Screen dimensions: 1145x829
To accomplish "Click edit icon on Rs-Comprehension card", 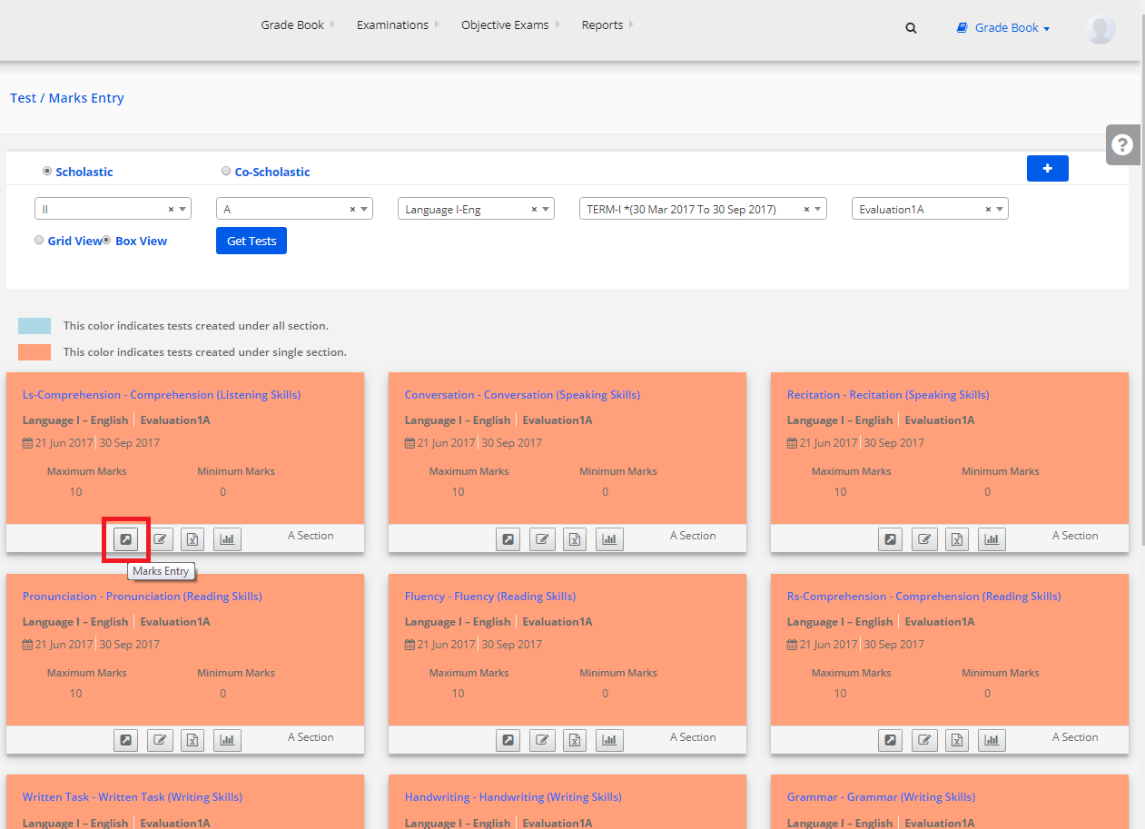I will tap(925, 740).
